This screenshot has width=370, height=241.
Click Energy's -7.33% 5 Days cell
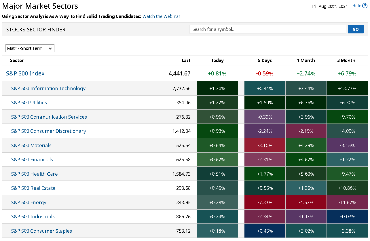tap(265, 202)
